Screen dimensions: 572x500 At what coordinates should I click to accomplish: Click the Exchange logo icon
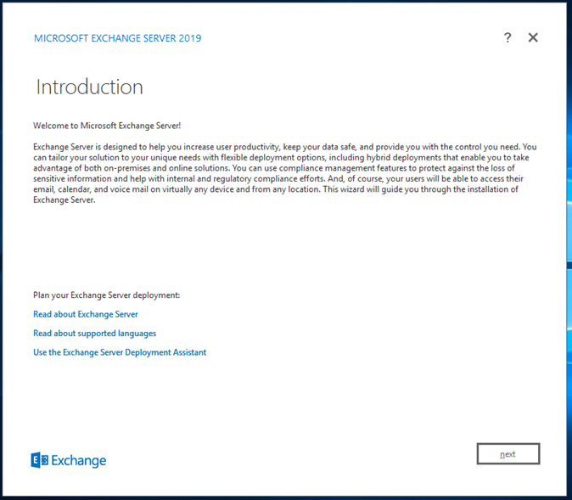point(39,460)
